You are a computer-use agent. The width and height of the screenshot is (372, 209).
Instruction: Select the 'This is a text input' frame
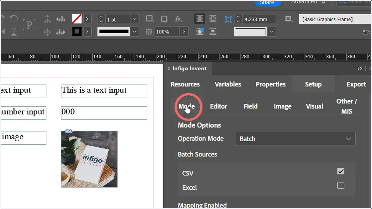(x=104, y=91)
